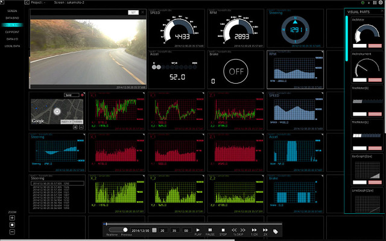This screenshot has width=386, height=241.
Task: Click the back arrow beside Project label
Action: [27, 2]
